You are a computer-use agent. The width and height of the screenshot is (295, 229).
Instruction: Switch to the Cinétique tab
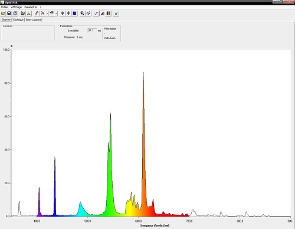[x=18, y=19]
